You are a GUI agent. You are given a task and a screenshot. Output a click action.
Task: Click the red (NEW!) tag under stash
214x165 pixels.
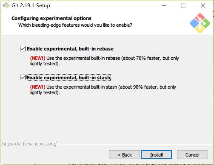pyautogui.click(x=37, y=87)
